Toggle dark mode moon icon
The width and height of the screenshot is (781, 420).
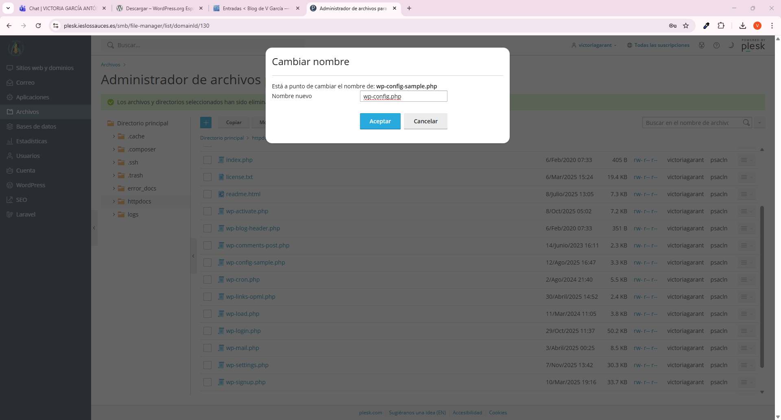(731, 45)
